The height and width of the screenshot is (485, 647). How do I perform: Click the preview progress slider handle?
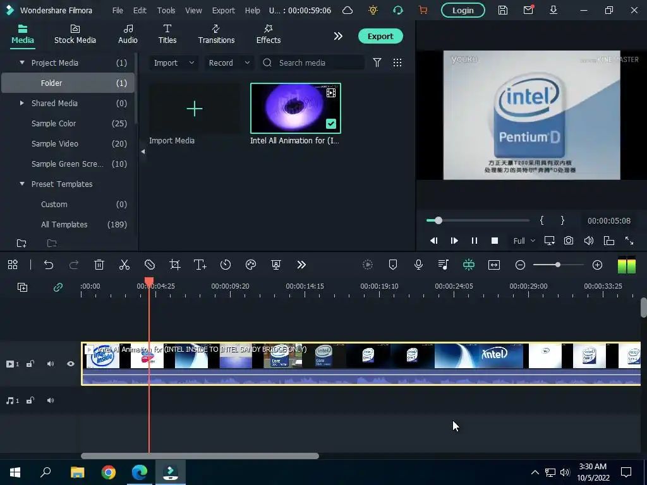point(438,220)
